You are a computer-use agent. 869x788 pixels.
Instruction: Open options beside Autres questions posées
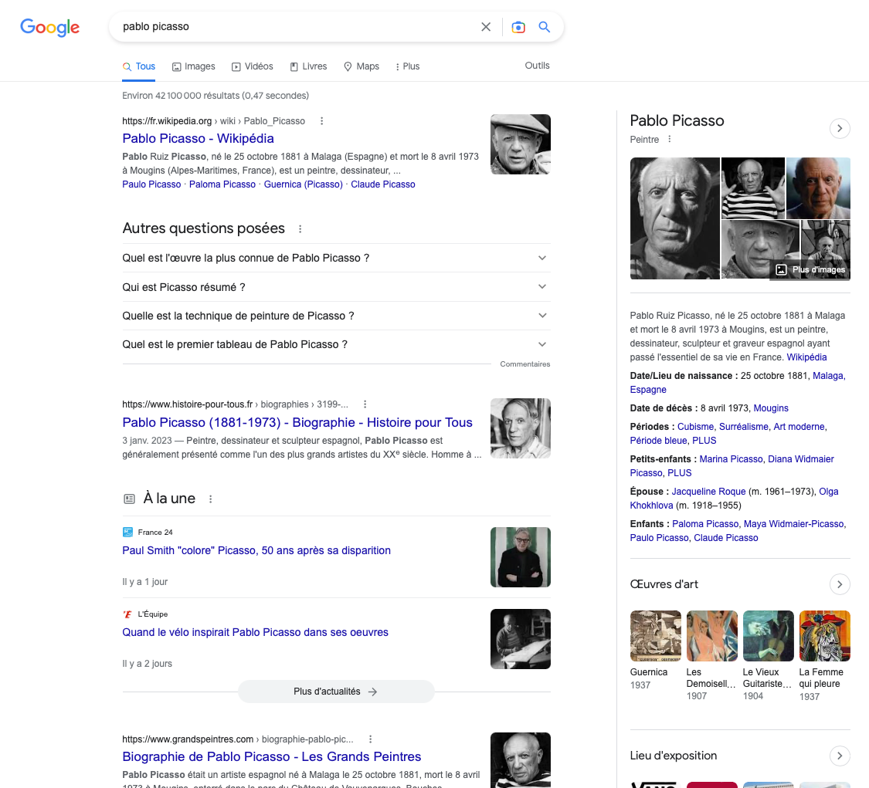300,228
